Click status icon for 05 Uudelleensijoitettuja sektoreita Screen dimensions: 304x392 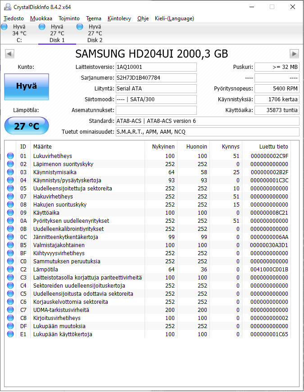tap(10, 188)
